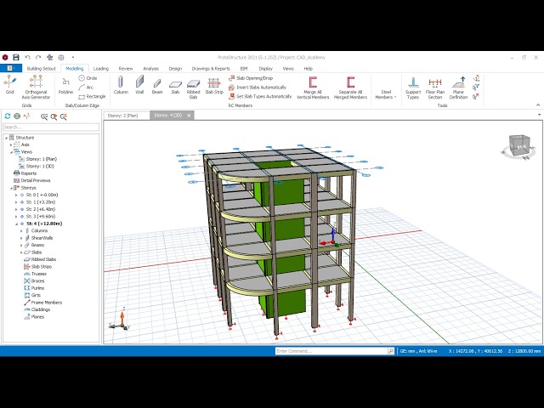Expand the Columns node under St: 4

pos(21,230)
